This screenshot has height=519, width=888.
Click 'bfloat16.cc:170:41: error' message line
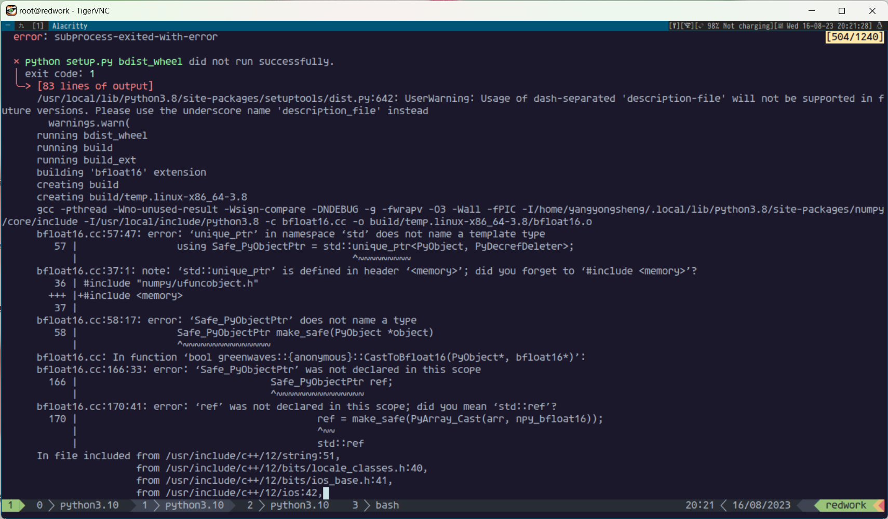click(x=297, y=406)
